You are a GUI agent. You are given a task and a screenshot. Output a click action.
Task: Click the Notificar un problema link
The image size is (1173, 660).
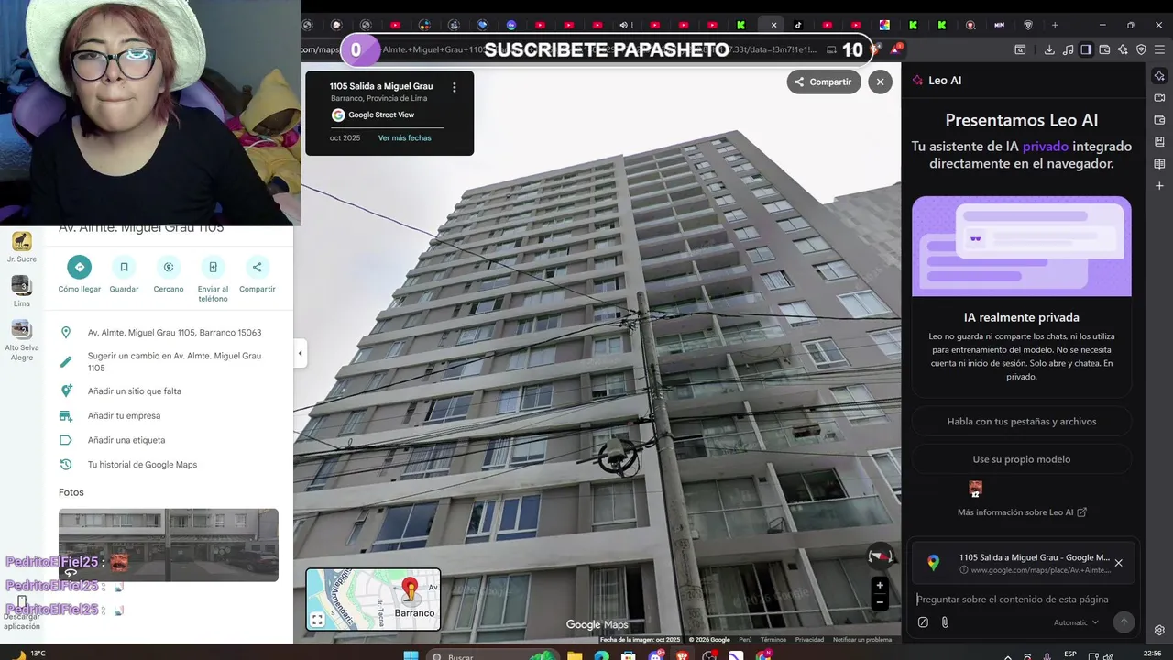(862, 640)
